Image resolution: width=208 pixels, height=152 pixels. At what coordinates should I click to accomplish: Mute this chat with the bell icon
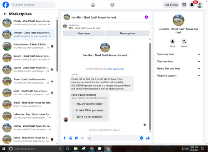click(x=172, y=41)
